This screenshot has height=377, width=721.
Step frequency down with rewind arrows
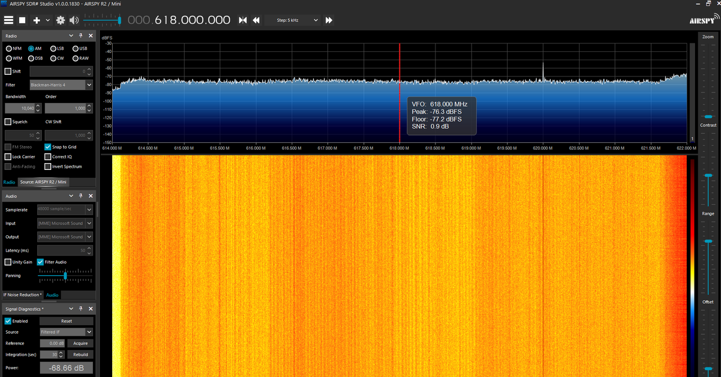[256, 20]
